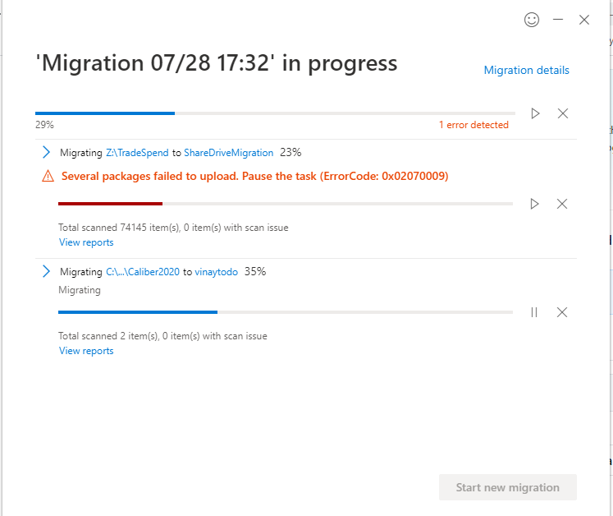Open the Caliber2020 source folder link
The height and width of the screenshot is (516, 613).
click(x=143, y=271)
